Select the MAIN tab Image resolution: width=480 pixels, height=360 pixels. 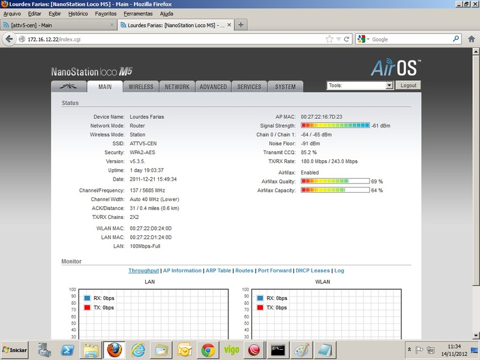(105, 86)
